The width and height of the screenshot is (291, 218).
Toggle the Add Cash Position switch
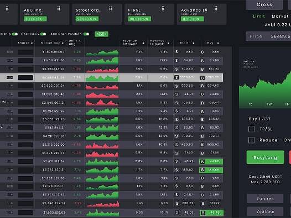(x=86, y=34)
